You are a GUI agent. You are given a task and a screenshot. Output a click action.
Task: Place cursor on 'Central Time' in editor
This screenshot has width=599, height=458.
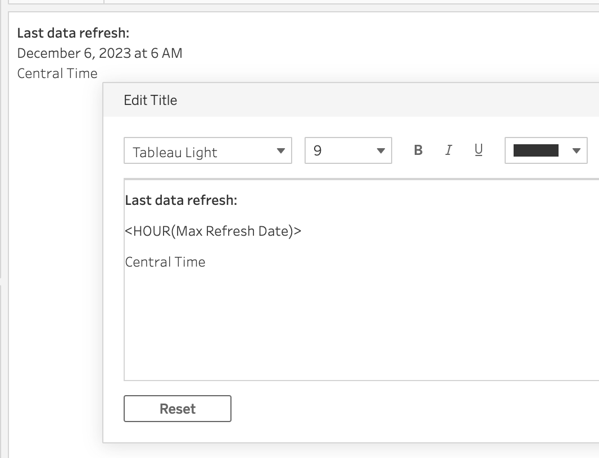pyautogui.click(x=165, y=262)
